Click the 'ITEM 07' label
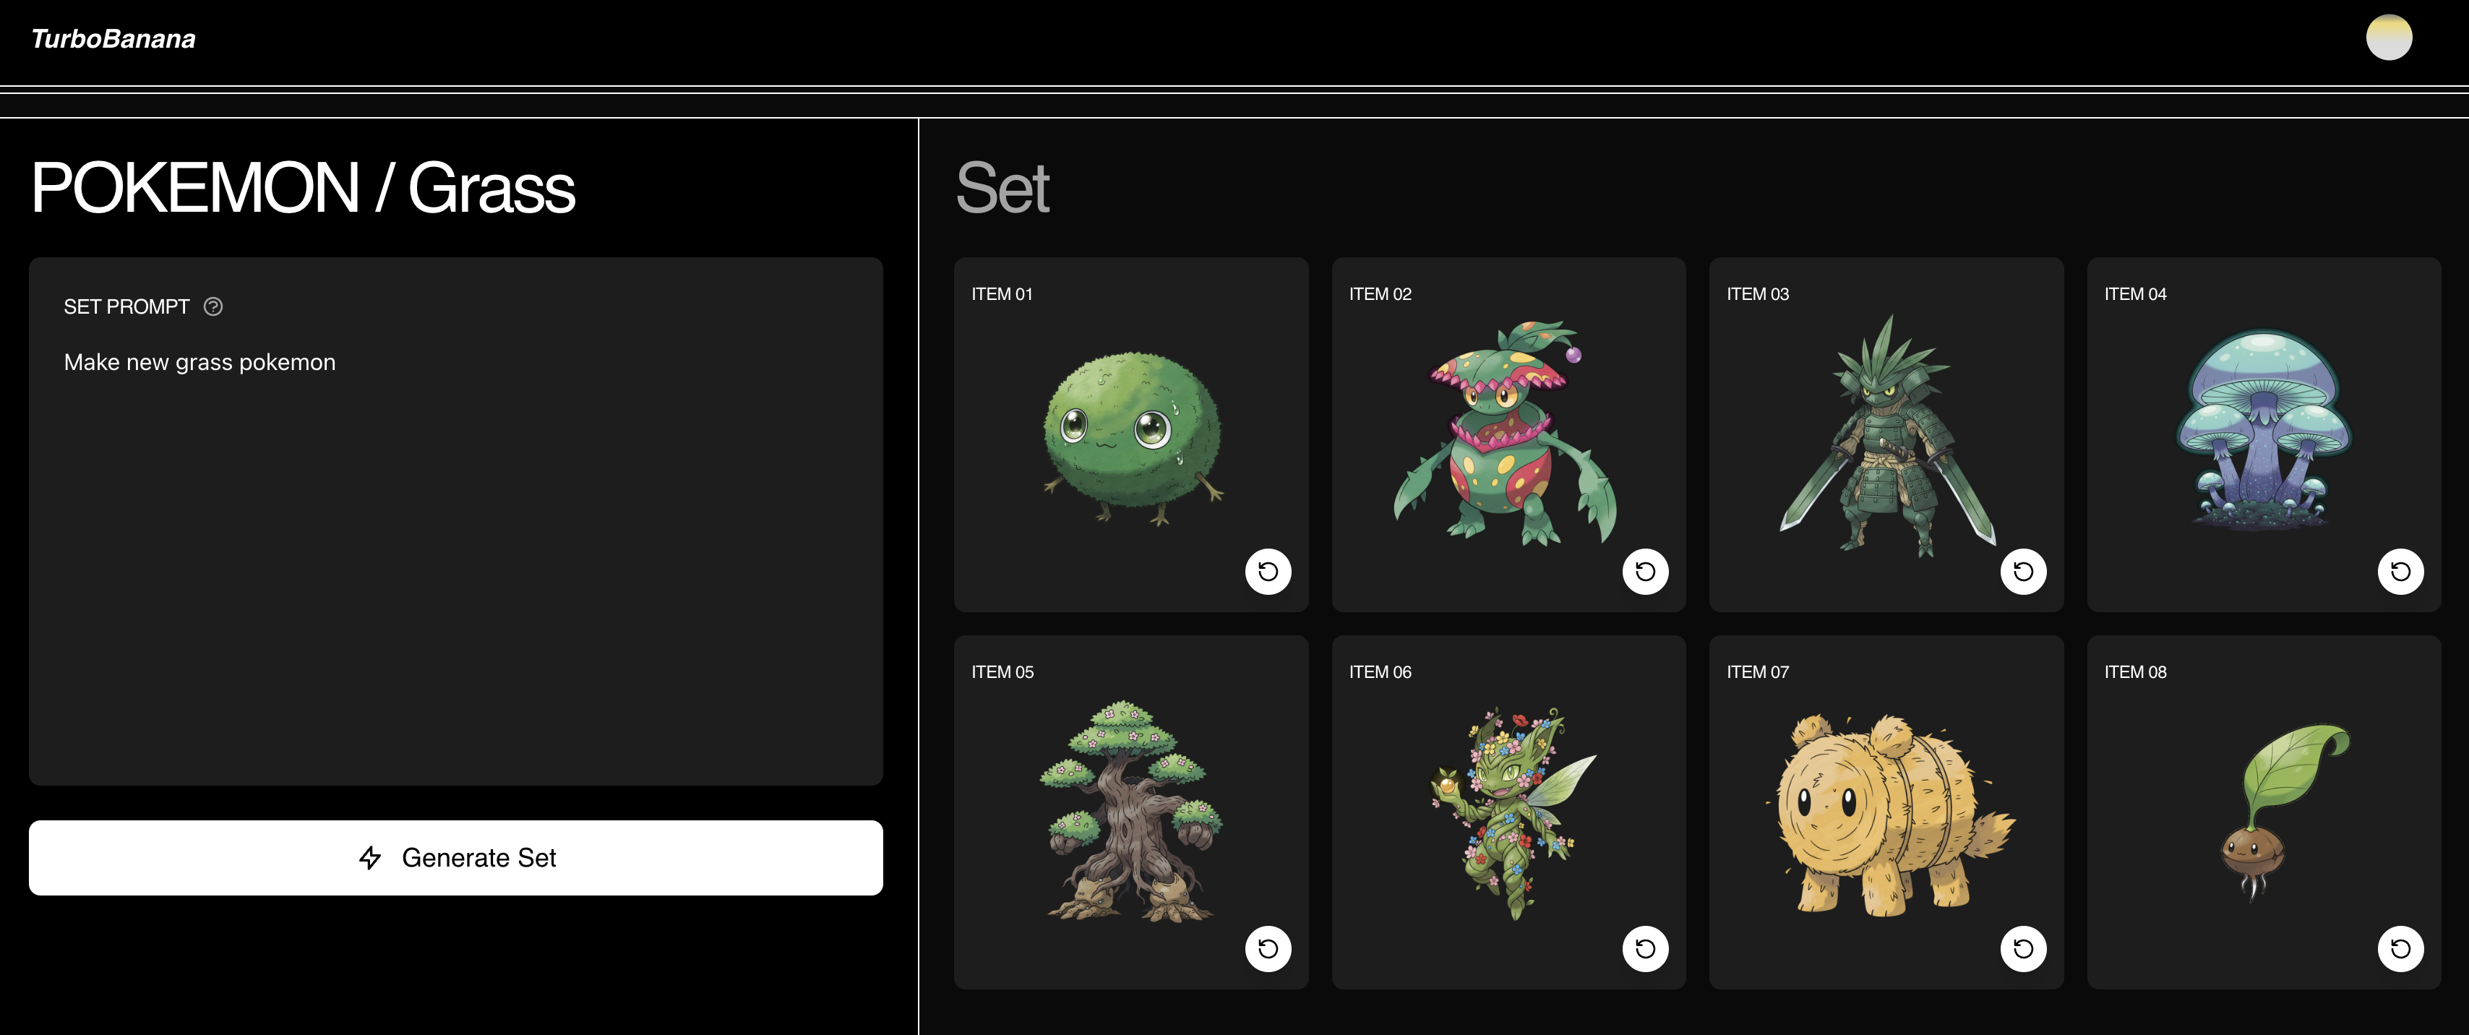The image size is (2469, 1035). (1758, 671)
